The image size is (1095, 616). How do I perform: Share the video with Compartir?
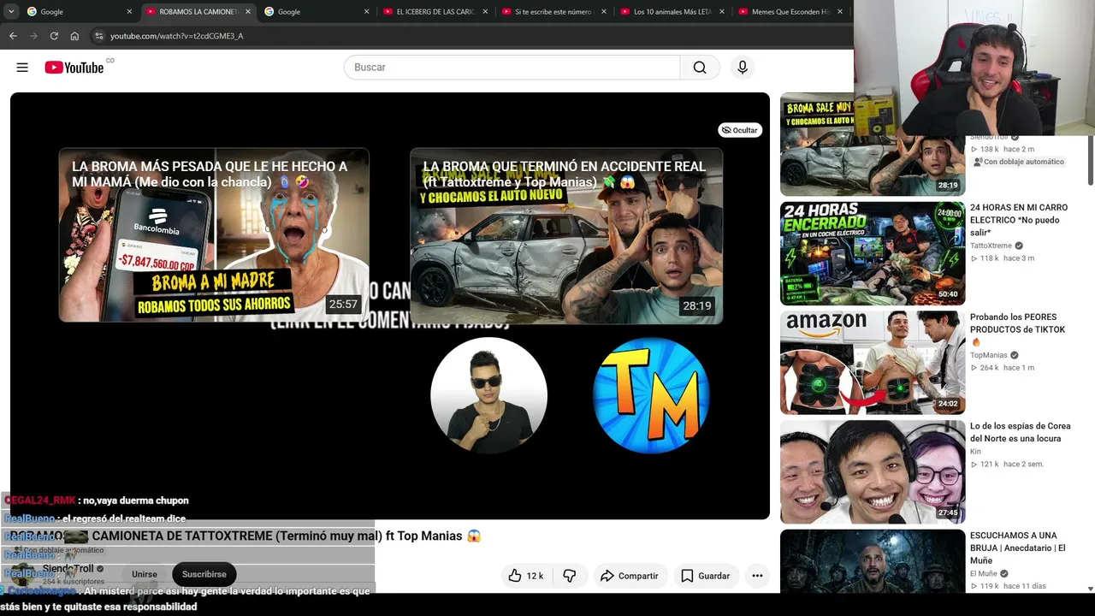coord(629,576)
